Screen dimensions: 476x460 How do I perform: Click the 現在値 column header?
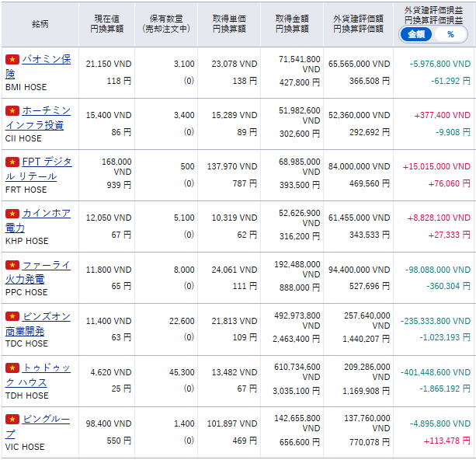click(x=106, y=23)
